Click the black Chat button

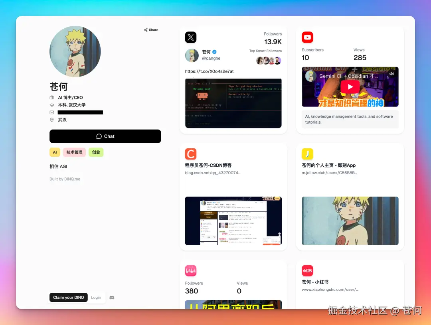tap(105, 136)
